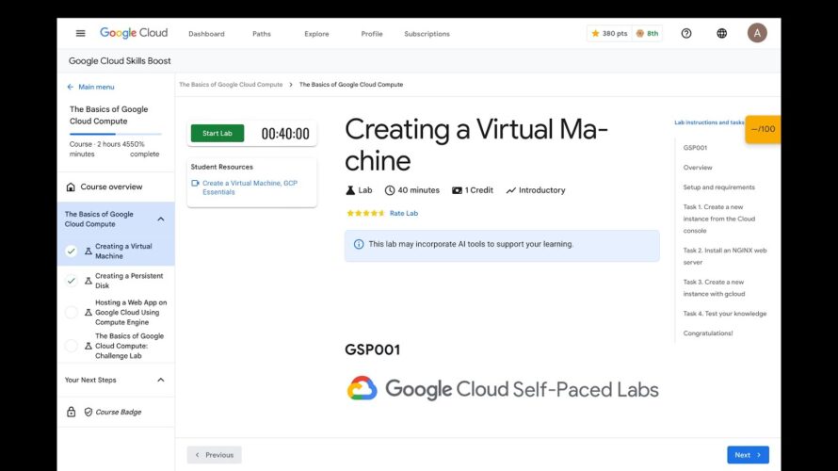Click the --/100 score badge
The height and width of the screenshot is (471, 838).
click(763, 129)
